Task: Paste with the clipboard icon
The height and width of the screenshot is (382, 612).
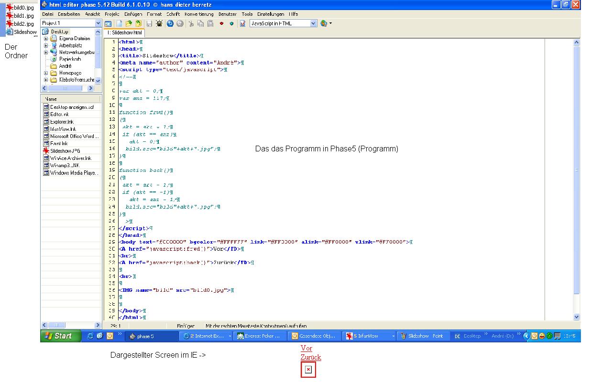Action: tap(211, 23)
